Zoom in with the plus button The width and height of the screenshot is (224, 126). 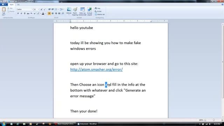coord(222,120)
